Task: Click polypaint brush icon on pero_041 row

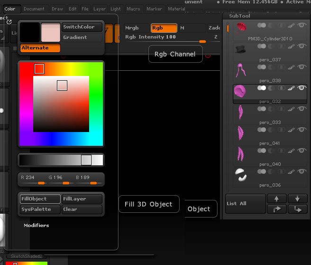Action: tap(291, 130)
